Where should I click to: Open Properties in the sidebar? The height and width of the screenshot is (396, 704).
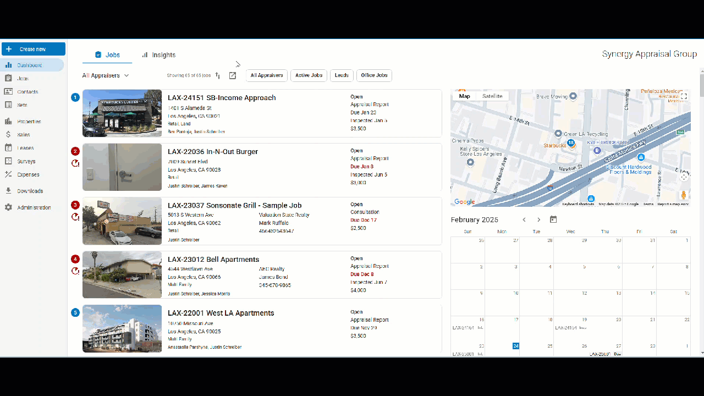click(32, 122)
